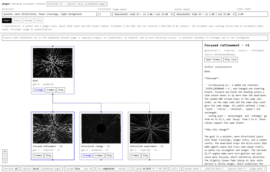Click the 'Focused refinement · r1' panel heading

[227, 45]
